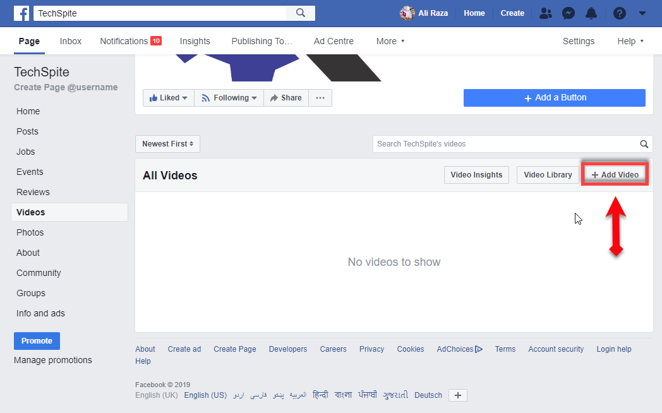Open the three-dots more options button
Image resolution: width=662 pixels, height=413 pixels.
320,98
